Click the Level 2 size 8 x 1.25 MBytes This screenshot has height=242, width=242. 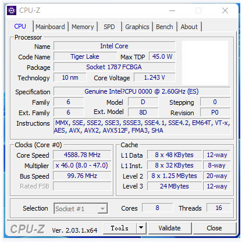[x=175, y=176]
